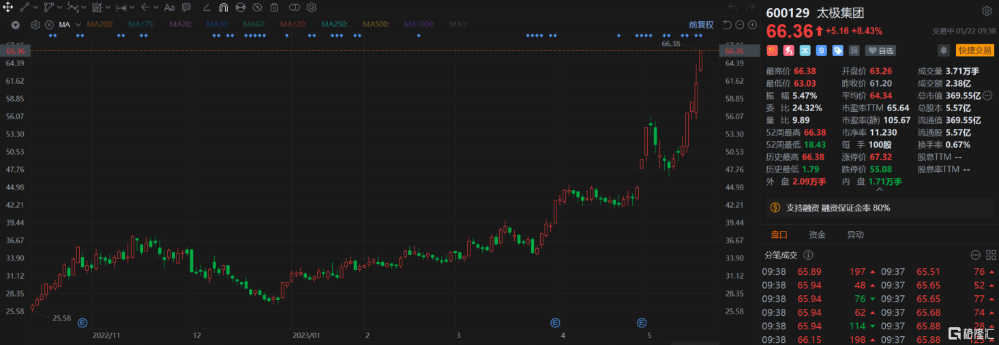Redo the last drawing action
The image size is (999, 345).
[750, 7]
